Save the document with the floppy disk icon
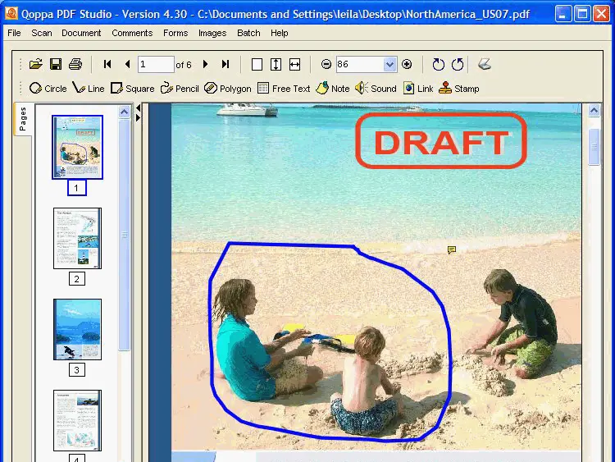 pyautogui.click(x=56, y=64)
